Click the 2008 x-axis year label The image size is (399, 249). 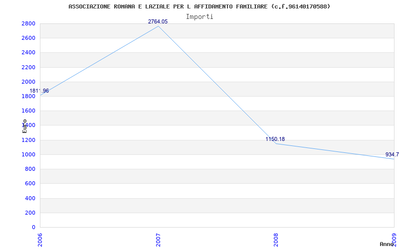(x=276, y=240)
